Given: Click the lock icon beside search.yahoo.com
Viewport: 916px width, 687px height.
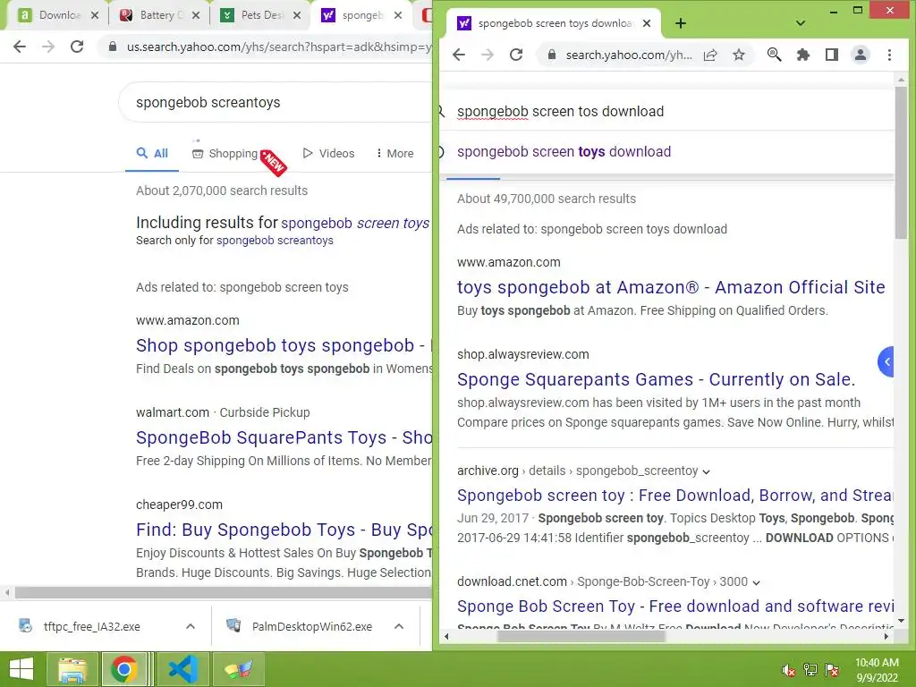Looking at the screenshot, I should 551,55.
